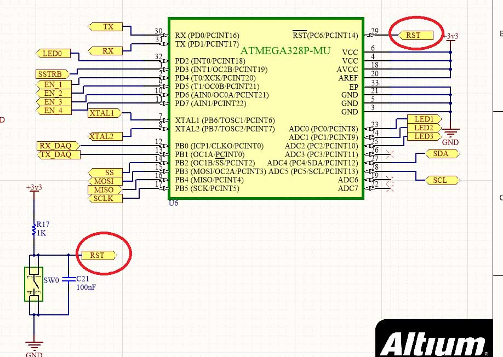This screenshot has width=503, height=357.
Task: Click the MOSI port
Action: (105, 181)
